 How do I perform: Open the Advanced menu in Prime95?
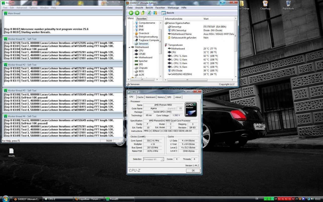click(x=22, y=8)
